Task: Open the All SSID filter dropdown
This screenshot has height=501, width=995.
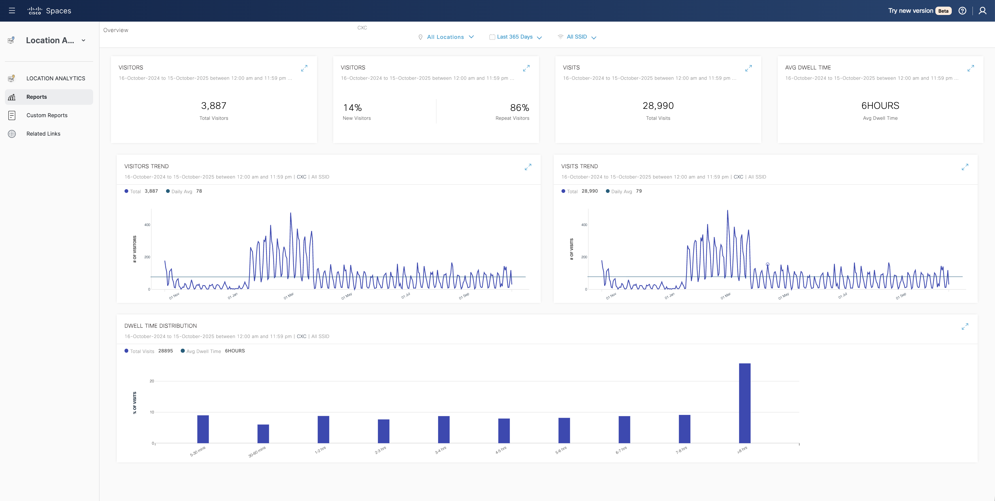Action: pos(577,37)
